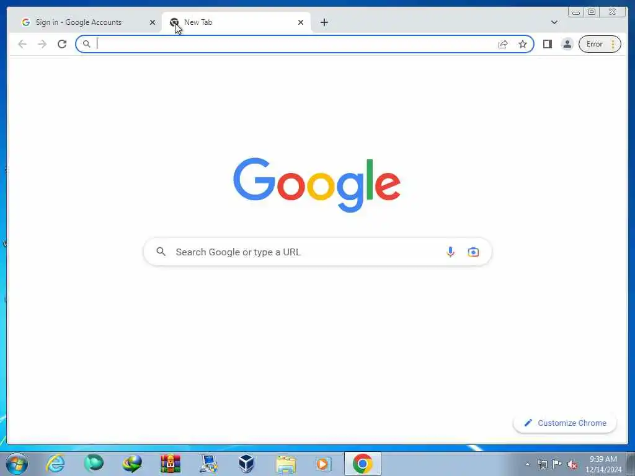635x476 pixels.
Task: Click into the address bar field
Action: (304, 44)
